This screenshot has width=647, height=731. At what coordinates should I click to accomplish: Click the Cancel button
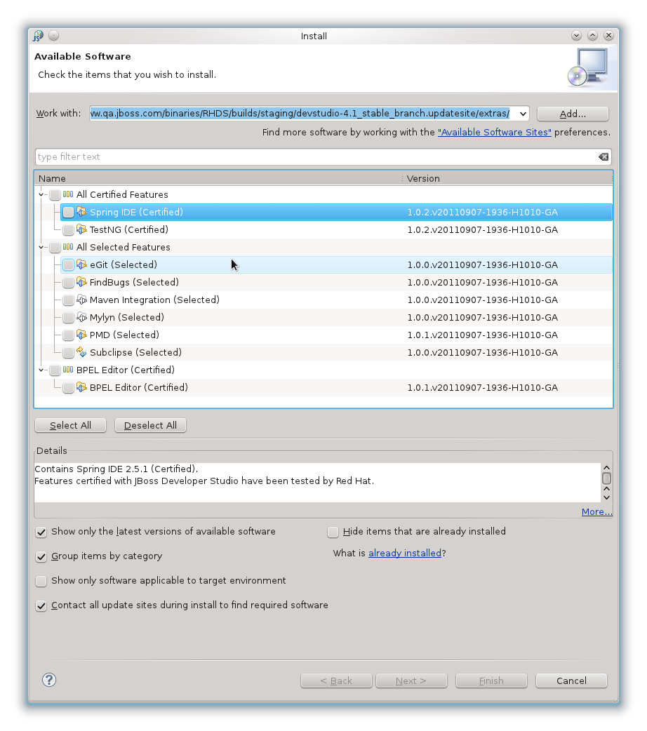tap(571, 680)
